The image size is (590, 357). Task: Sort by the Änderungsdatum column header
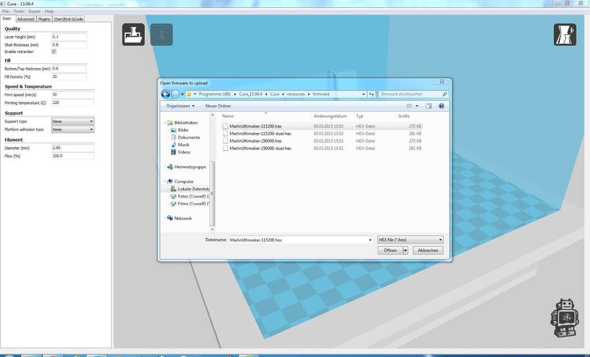(x=330, y=116)
